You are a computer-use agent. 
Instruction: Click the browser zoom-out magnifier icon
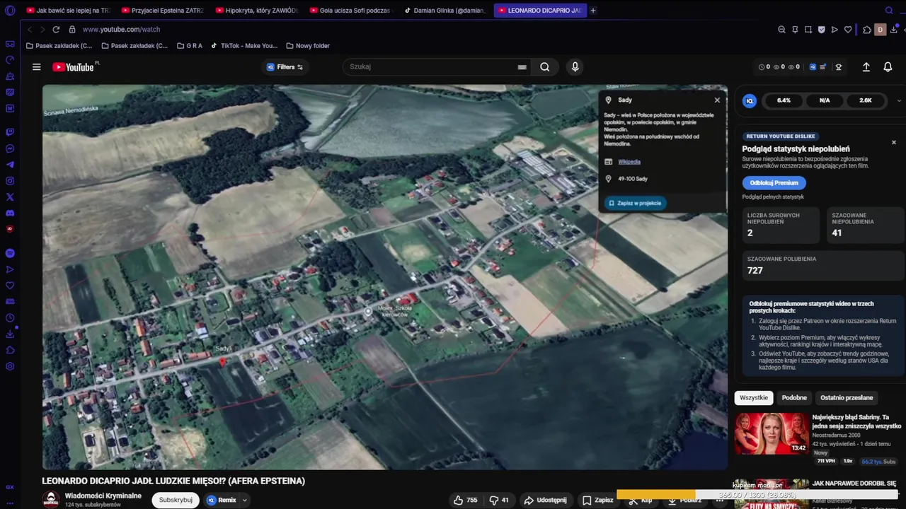(x=781, y=30)
